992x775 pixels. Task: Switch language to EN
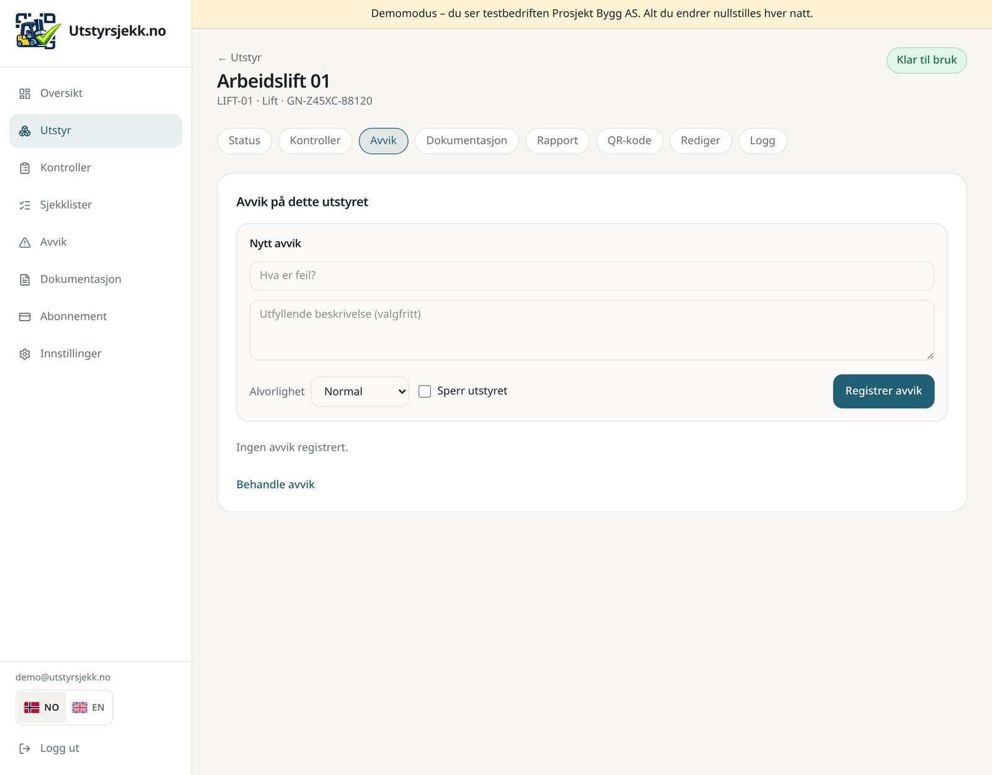(x=88, y=707)
